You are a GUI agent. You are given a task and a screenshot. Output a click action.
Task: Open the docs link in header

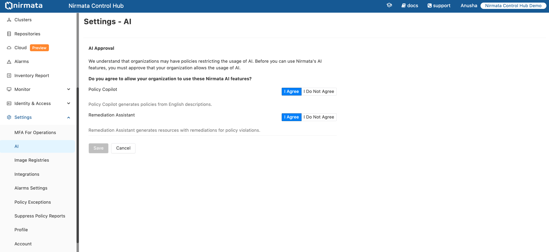(410, 5)
